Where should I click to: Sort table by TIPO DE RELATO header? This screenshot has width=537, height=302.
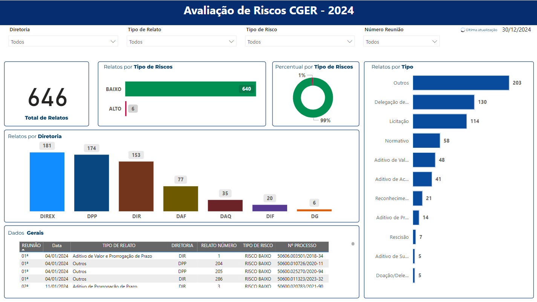pos(119,246)
